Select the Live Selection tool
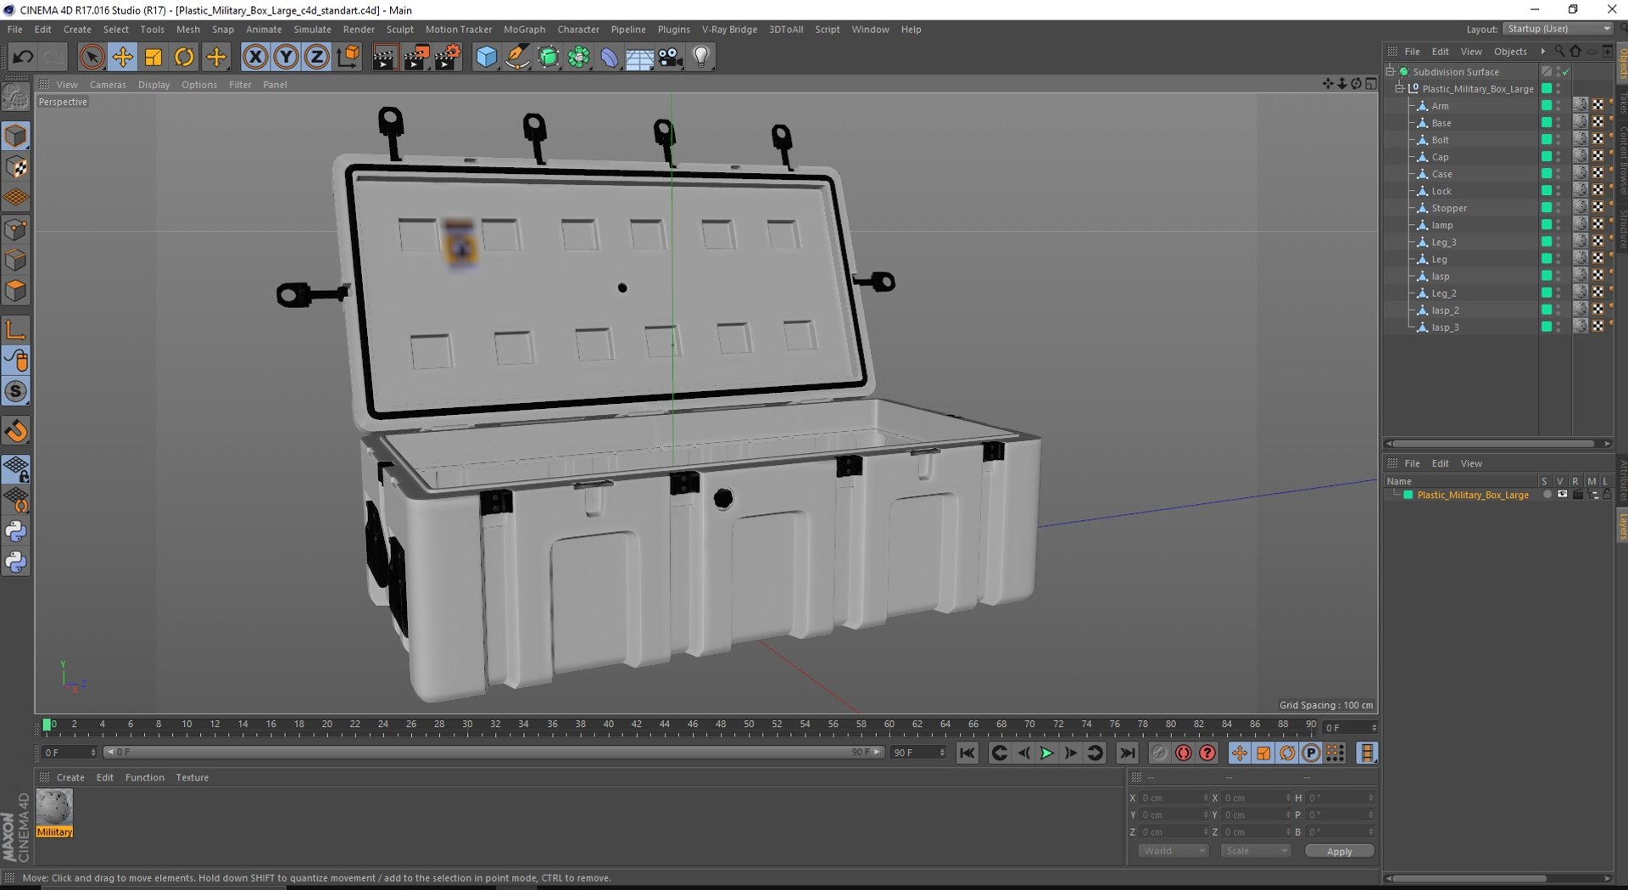1628x890 pixels. pyautogui.click(x=92, y=57)
